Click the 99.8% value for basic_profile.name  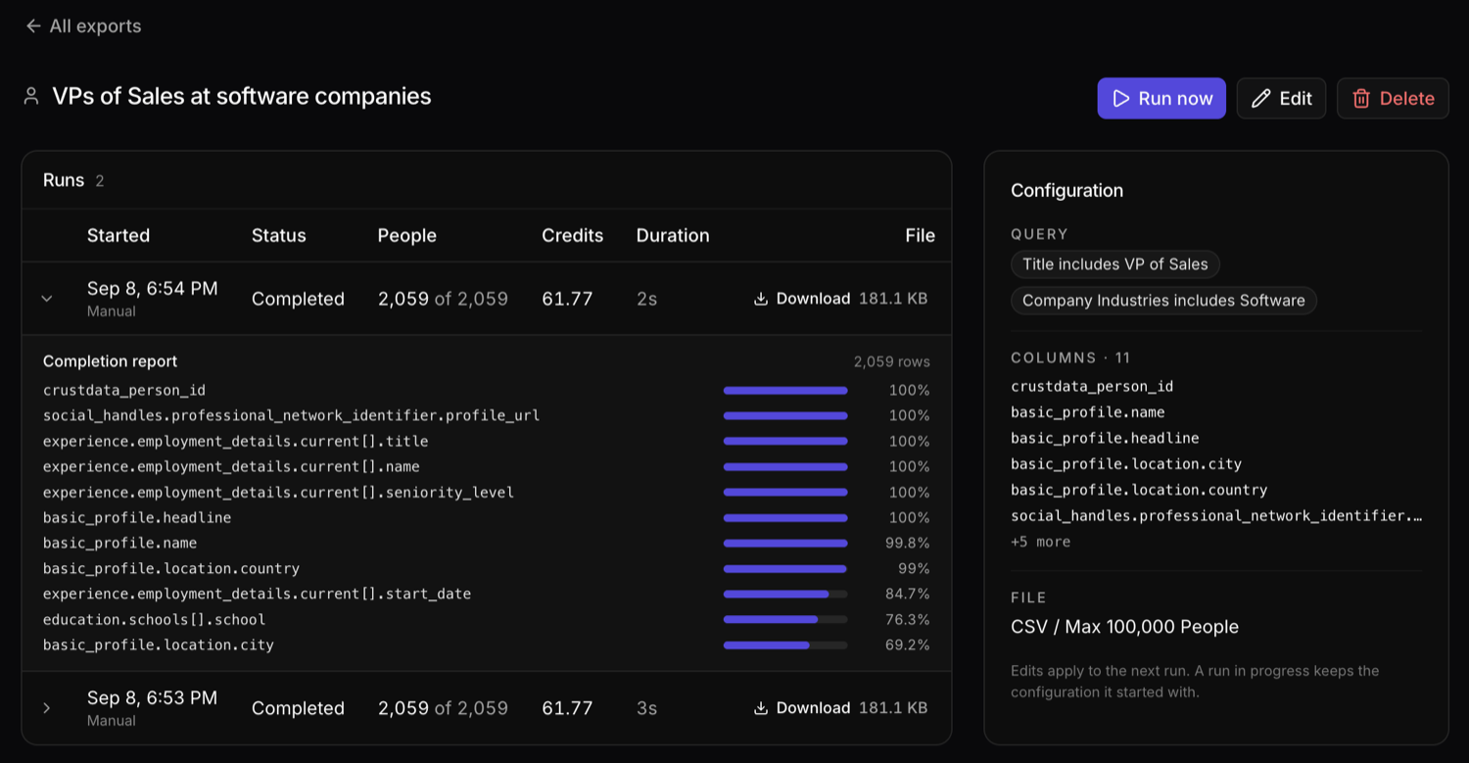pos(908,543)
